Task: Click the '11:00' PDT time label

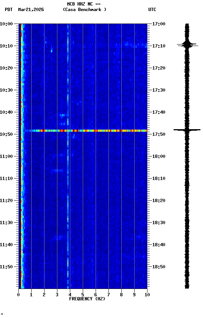Action: click(x=6, y=156)
